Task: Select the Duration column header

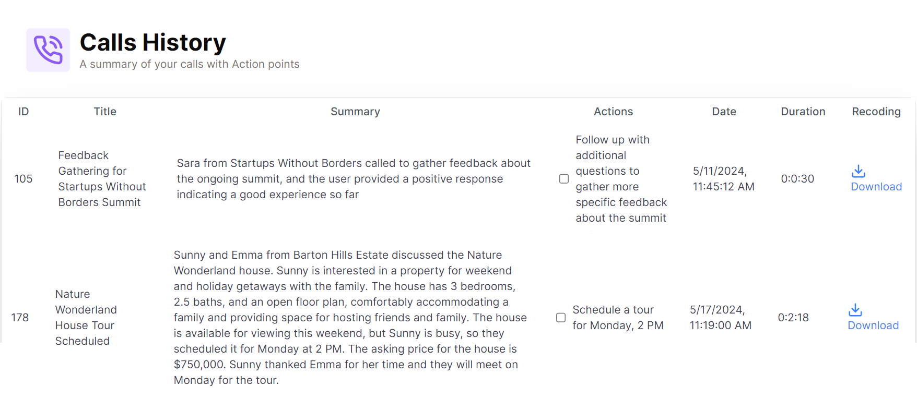Action: tap(803, 112)
